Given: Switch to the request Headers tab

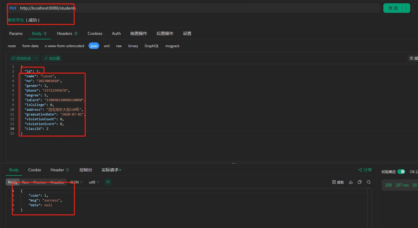Looking at the screenshot, I should (67, 33).
